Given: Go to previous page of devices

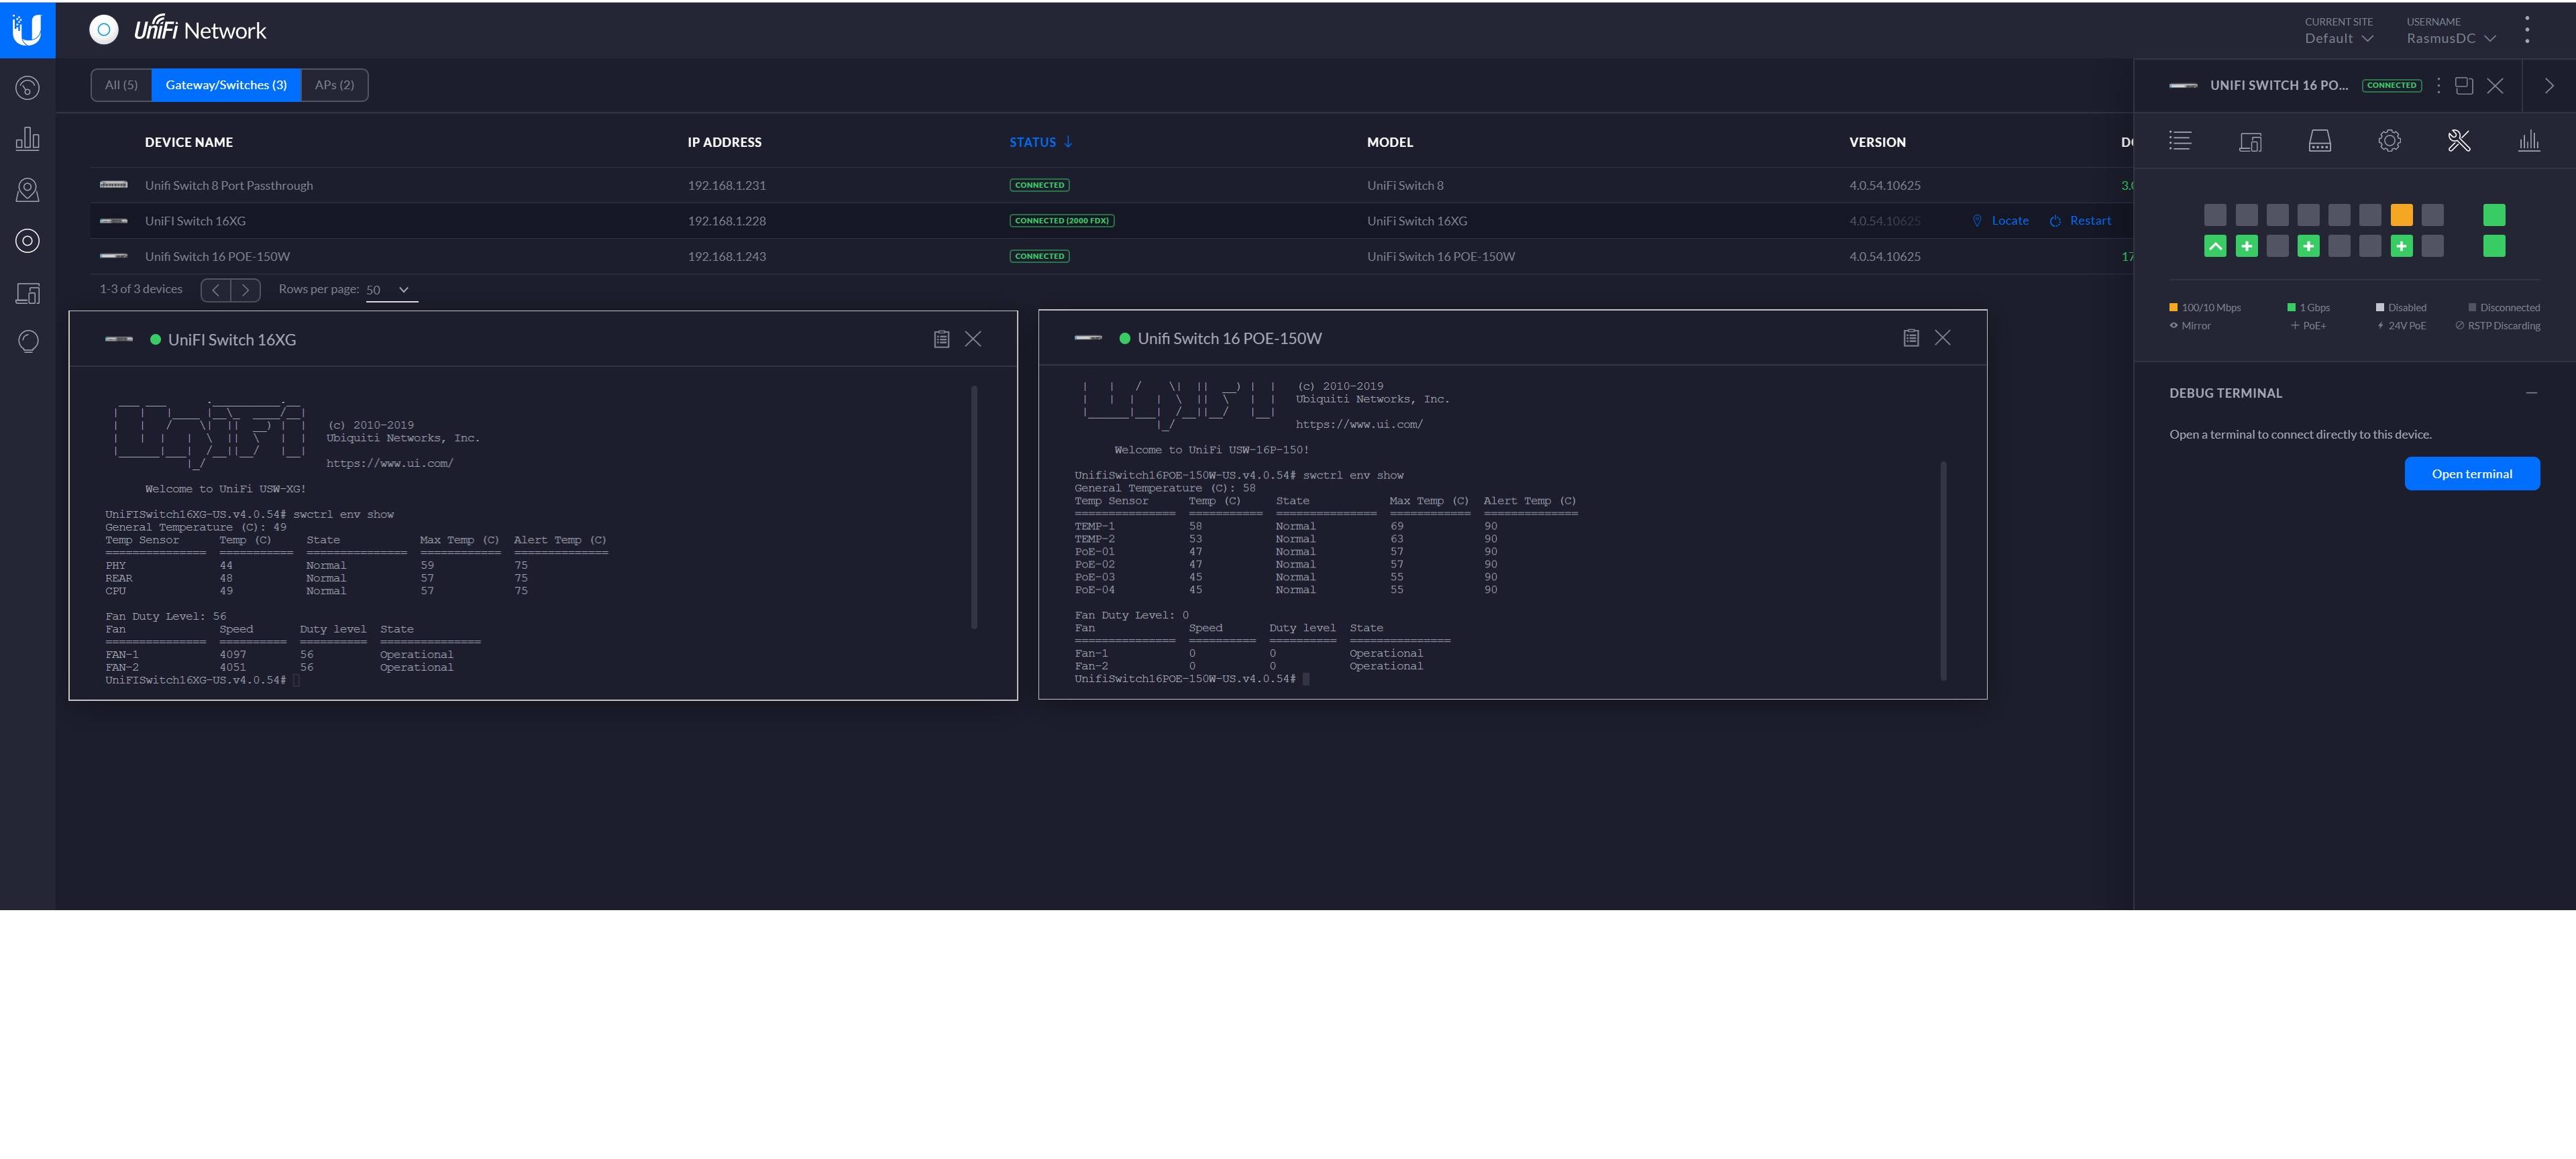Looking at the screenshot, I should coord(215,290).
